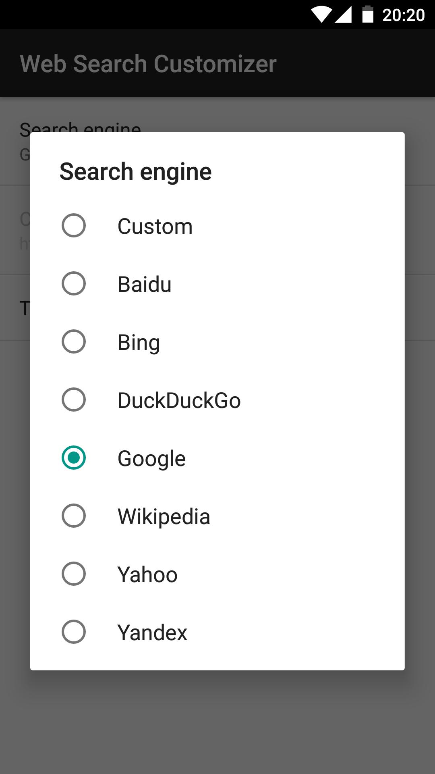The width and height of the screenshot is (435, 774).
Task: Tap the Yahoo text label
Action: [147, 574]
